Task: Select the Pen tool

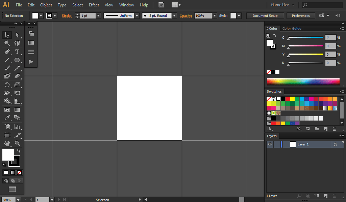Action: [7, 52]
